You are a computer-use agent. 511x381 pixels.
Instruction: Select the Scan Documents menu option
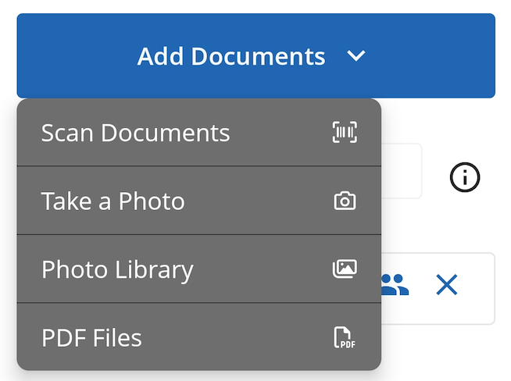(x=199, y=133)
